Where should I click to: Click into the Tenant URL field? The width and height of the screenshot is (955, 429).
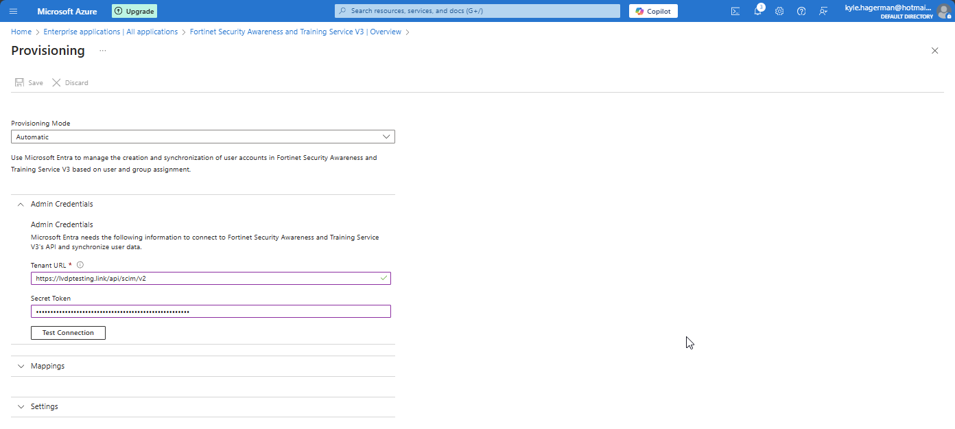click(211, 279)
